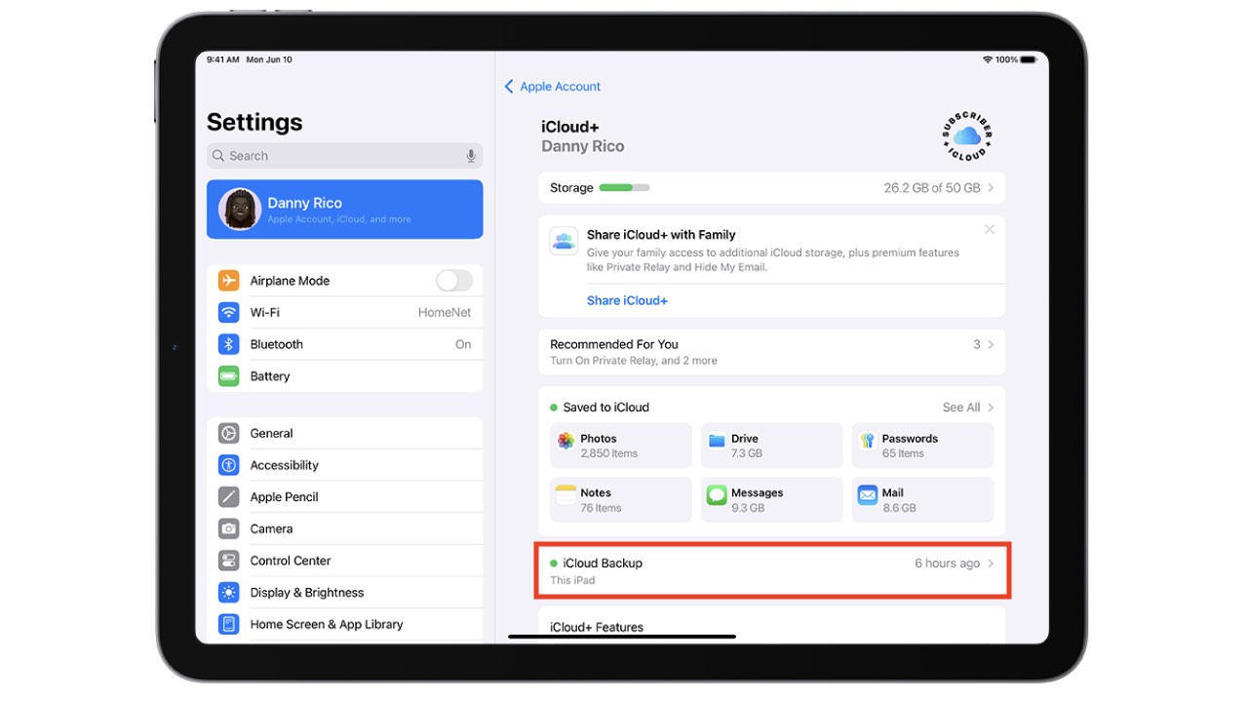The width and height of the screenshot is (1248, 702).
Task: Click the family sharing cloud icon
Action: pos(564,241)
